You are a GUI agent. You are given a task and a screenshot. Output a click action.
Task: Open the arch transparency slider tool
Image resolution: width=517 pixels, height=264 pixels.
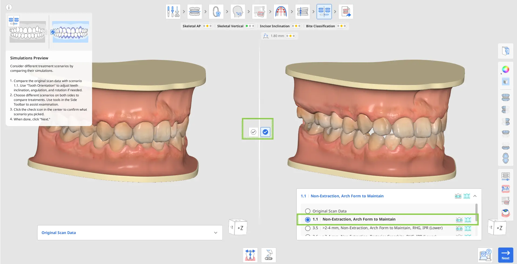[x=506, y=176]
